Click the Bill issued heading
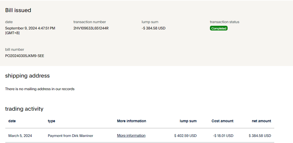The height and width of the screenshot is (143, 293). [18, 10]
